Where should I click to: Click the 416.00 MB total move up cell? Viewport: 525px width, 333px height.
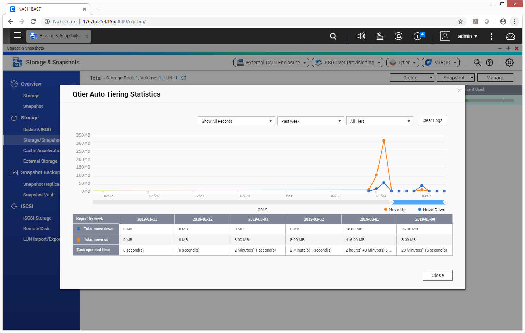pos(369,240)
